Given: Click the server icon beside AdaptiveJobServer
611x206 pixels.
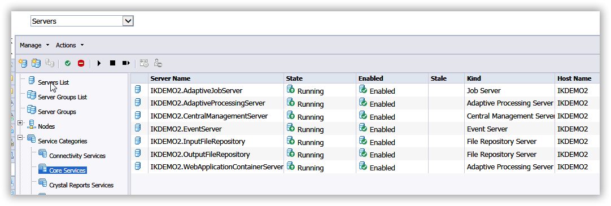Looking at the screenshot, I should pyautogui.click(x=138, y=90).
